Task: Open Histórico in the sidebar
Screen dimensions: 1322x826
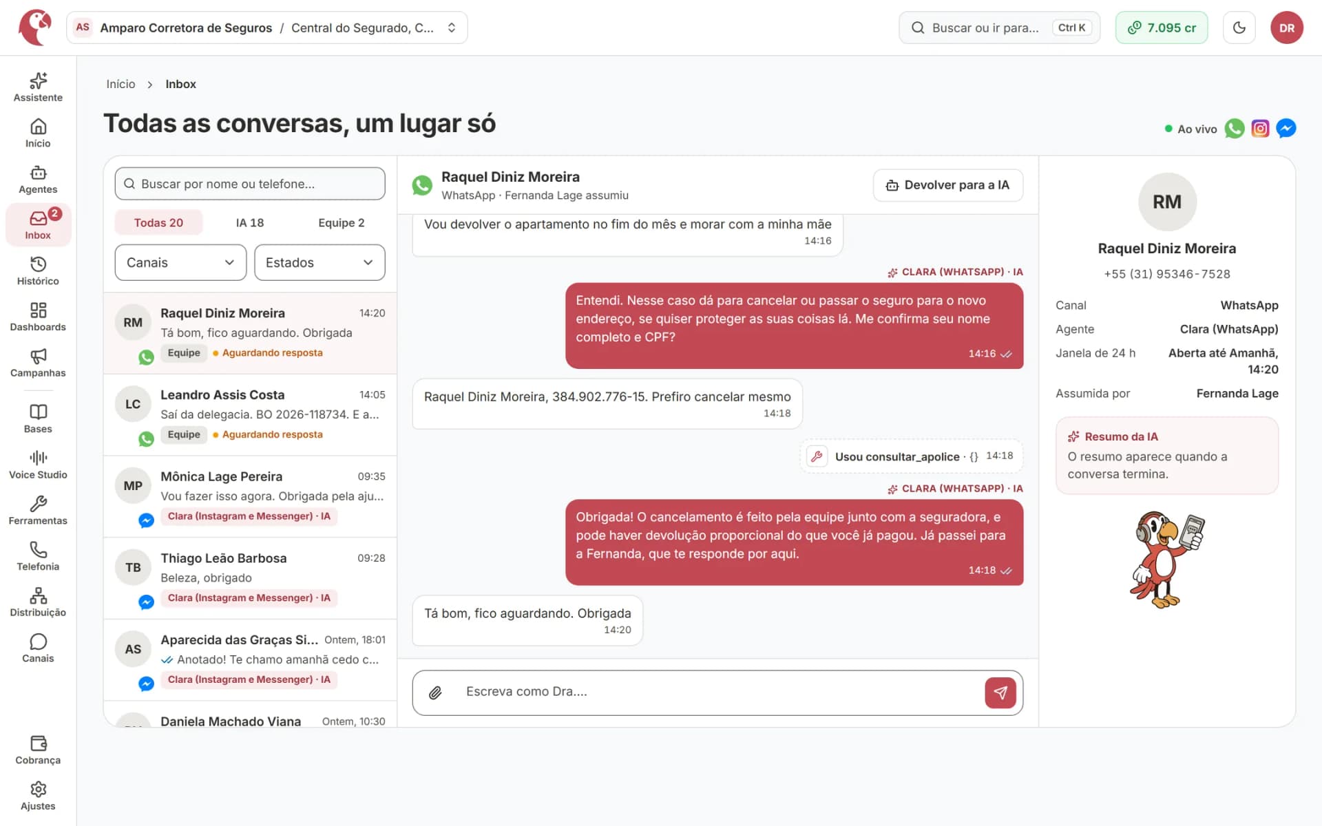Action: point(38,271)
